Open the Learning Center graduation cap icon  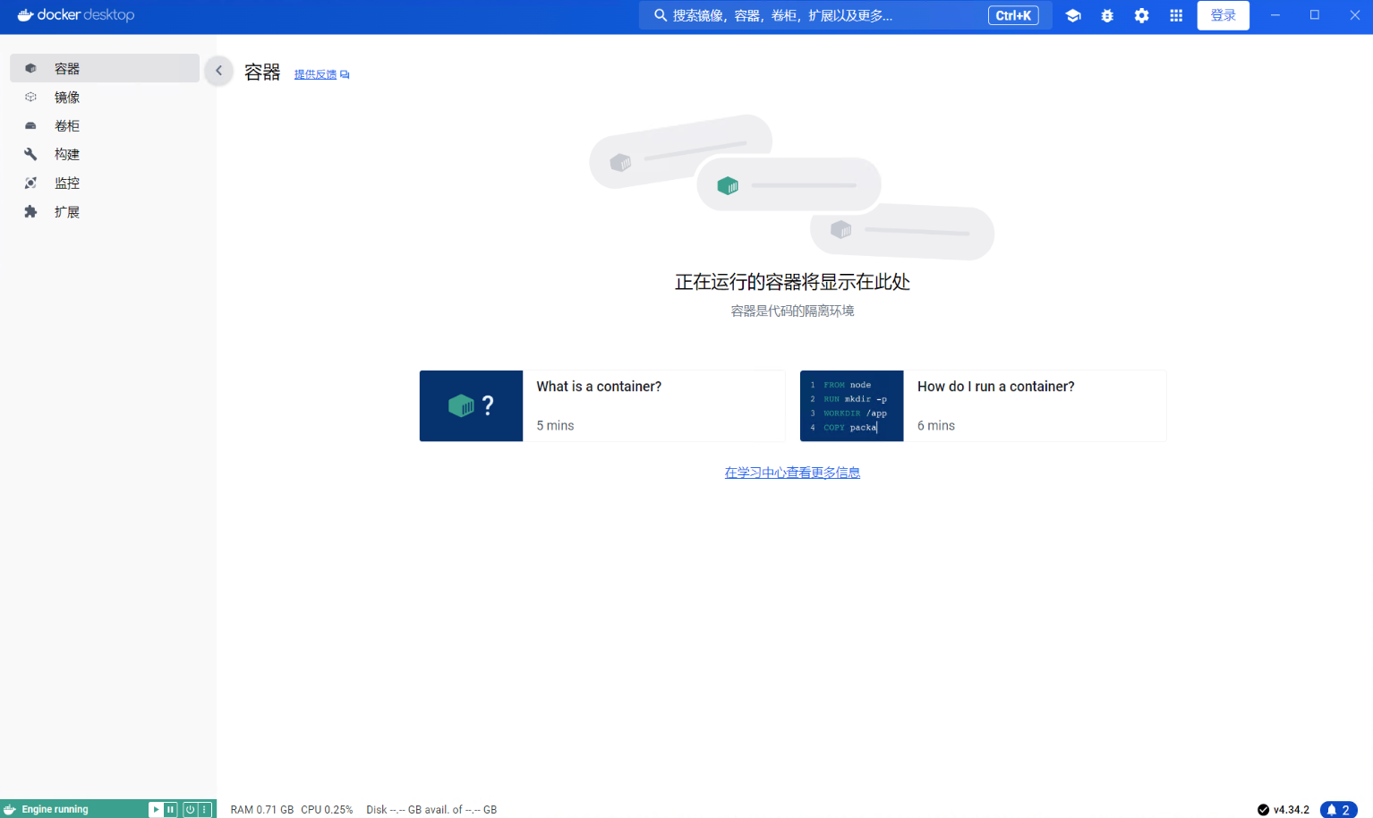tap(1073, 15)
